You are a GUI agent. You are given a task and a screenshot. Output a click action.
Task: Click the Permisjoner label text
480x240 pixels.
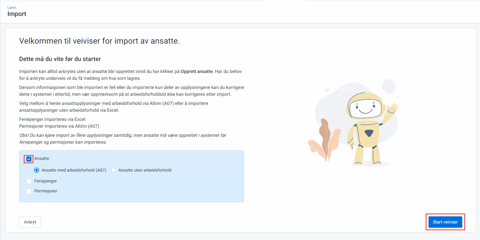46,191
